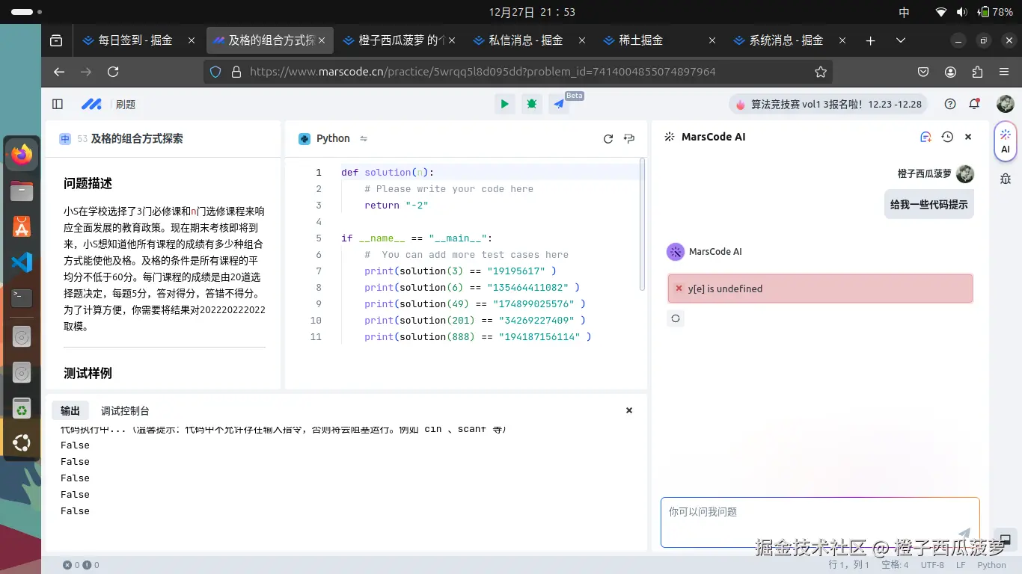Image resolution: width=1022 pixels, height=574 pixels.
Task: Toggle the AI sidebar on the right edge
Action: pos(1005,142)
